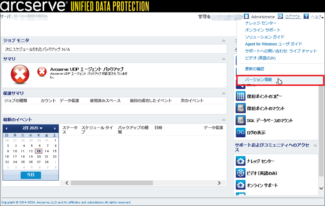The height and width of the screenshot is (206, 325).
Task: Click 前回の成功したイベント column header
Action: 151,101
